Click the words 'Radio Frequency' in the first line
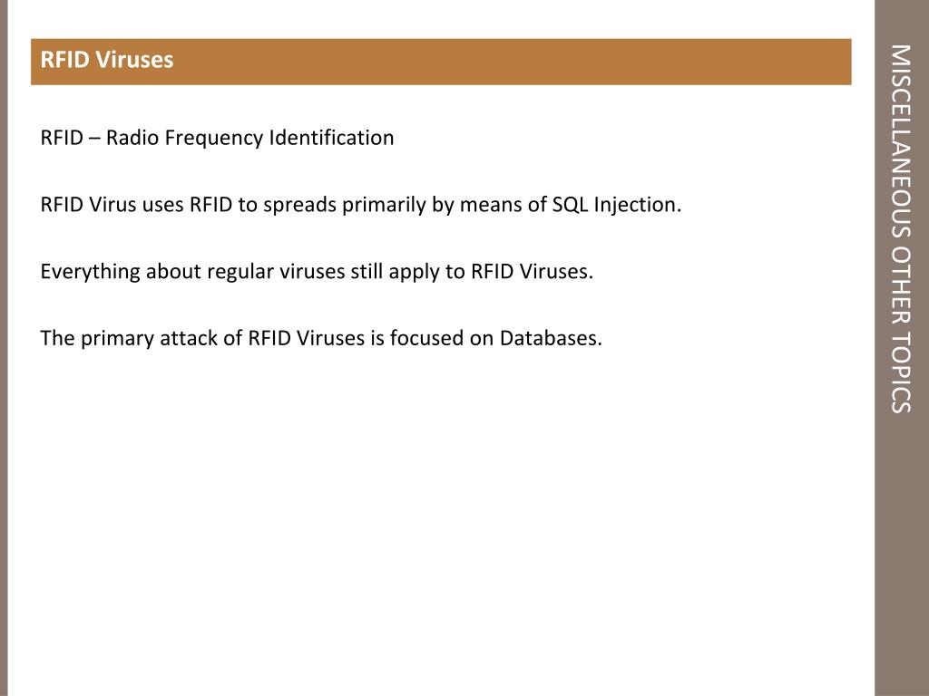This screenshot has height=696, width=929. pyautogui.click(x=184, y=138)
